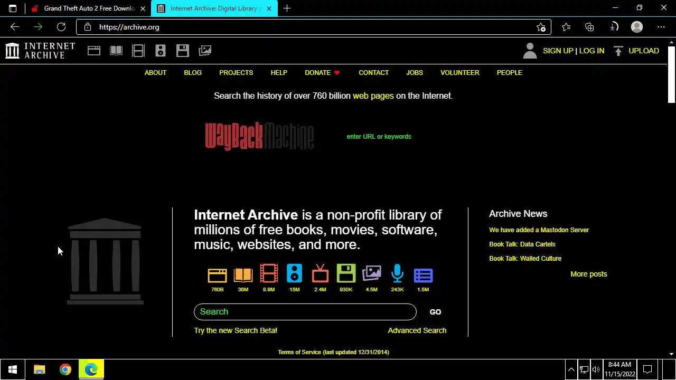Read 'We have added a Mastodon Server' post

tap(539, 230)
